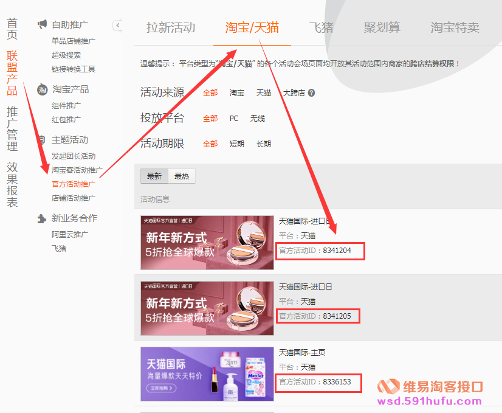Screen dimensions: 502x413
Task: Switch to the 拉新活动 tab
Action: pos(171,27)
